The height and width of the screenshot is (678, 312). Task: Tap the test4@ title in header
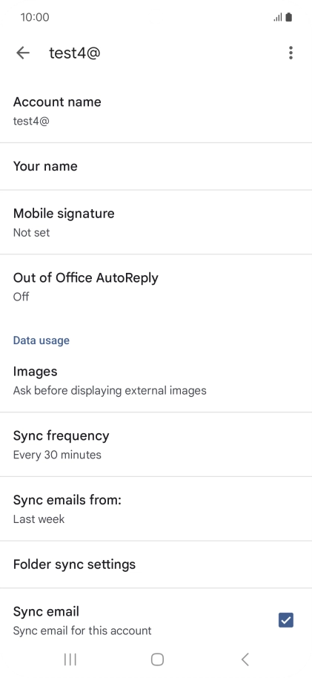(75, 53)
